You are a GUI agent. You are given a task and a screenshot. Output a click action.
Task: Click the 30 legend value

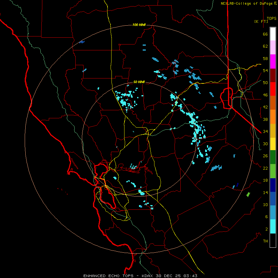point(265,144)
